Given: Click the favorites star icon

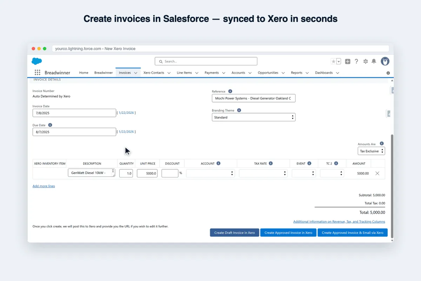Looking at the screenshot, I should coord(333,61).
